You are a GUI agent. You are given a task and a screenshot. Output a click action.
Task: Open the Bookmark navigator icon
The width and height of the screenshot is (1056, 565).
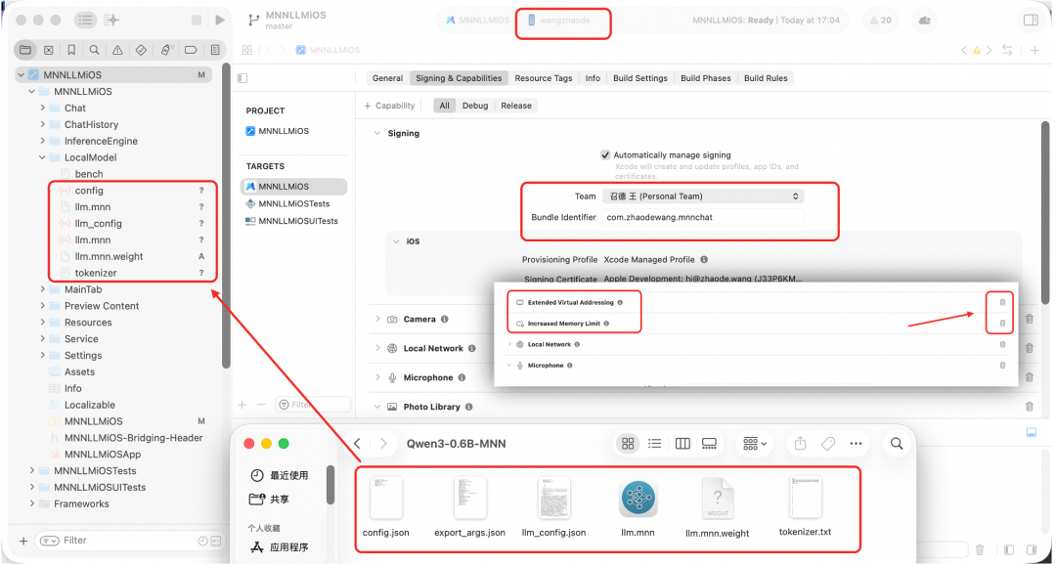tap(71, 50)
